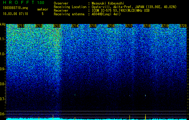Screen dimensions: 189x120
Task: Click the meteor echo just before 0713
Action: [53, 95]
